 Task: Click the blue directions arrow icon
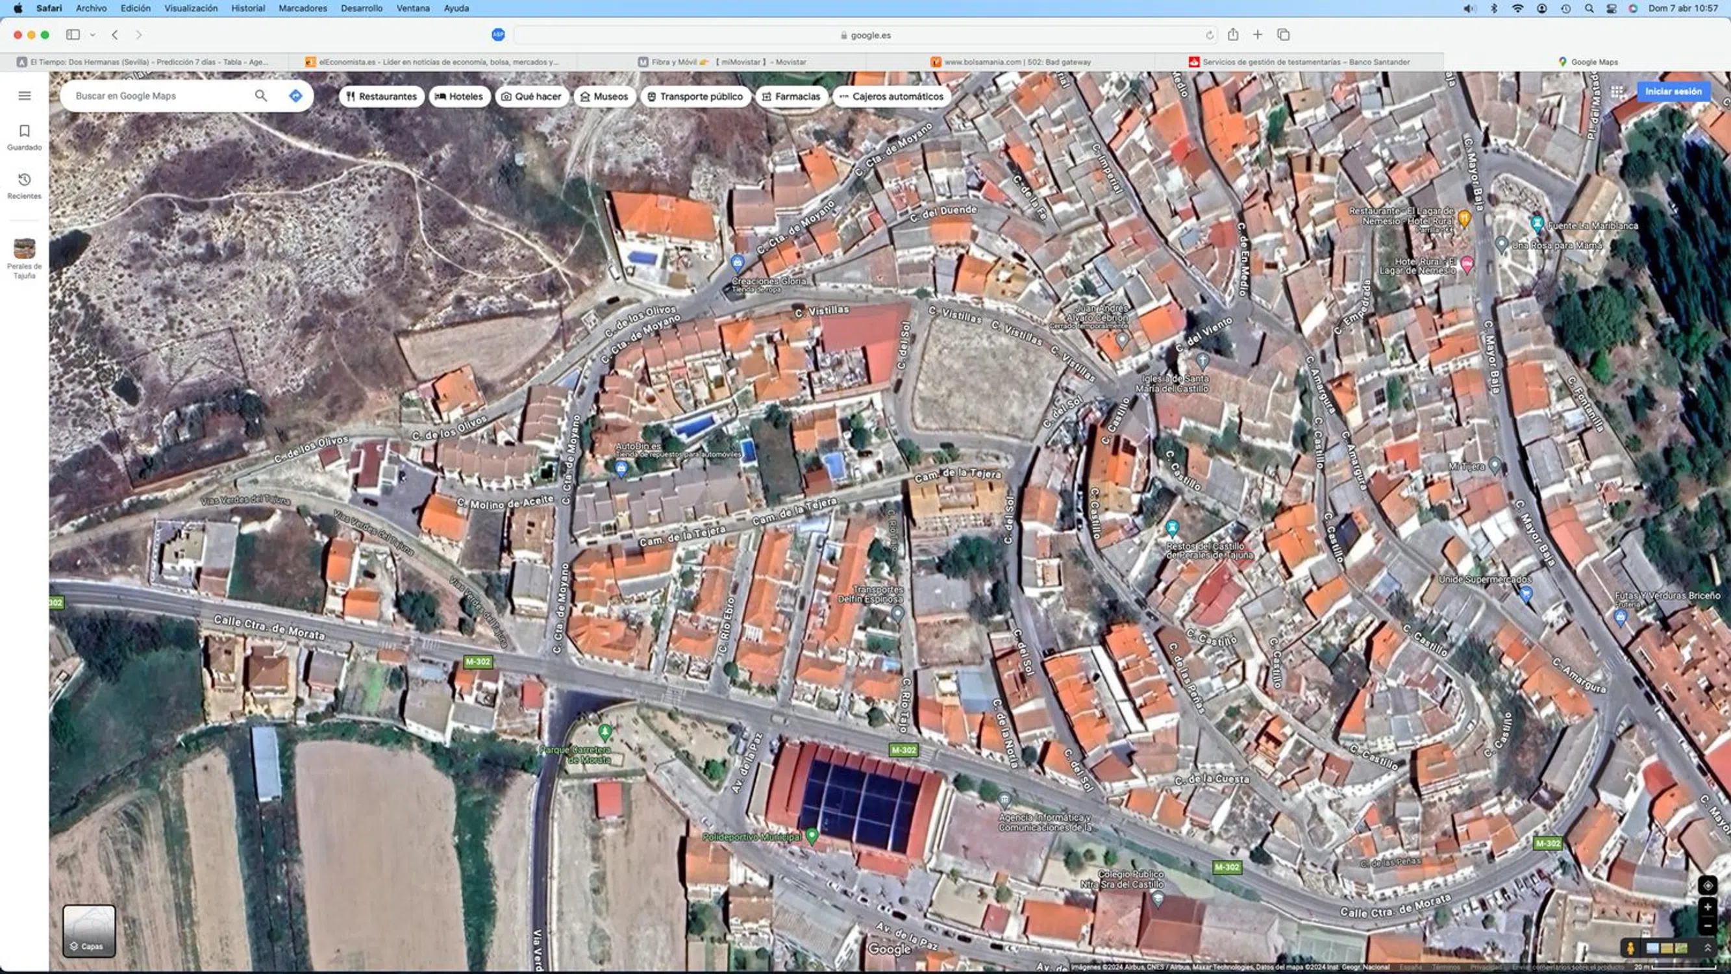click(x=295, y=96)
